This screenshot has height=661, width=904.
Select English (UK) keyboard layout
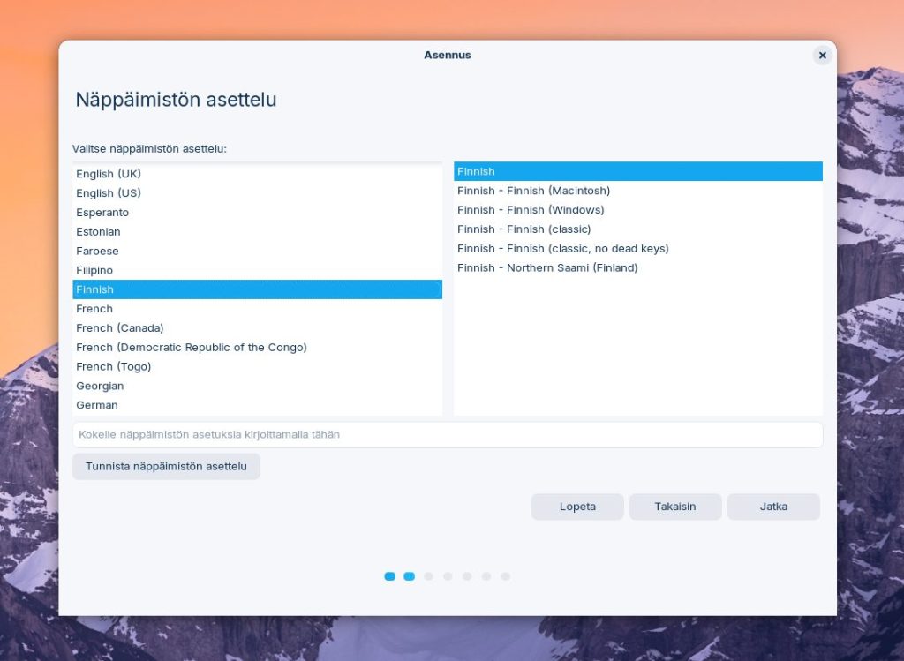click(257, 174)
